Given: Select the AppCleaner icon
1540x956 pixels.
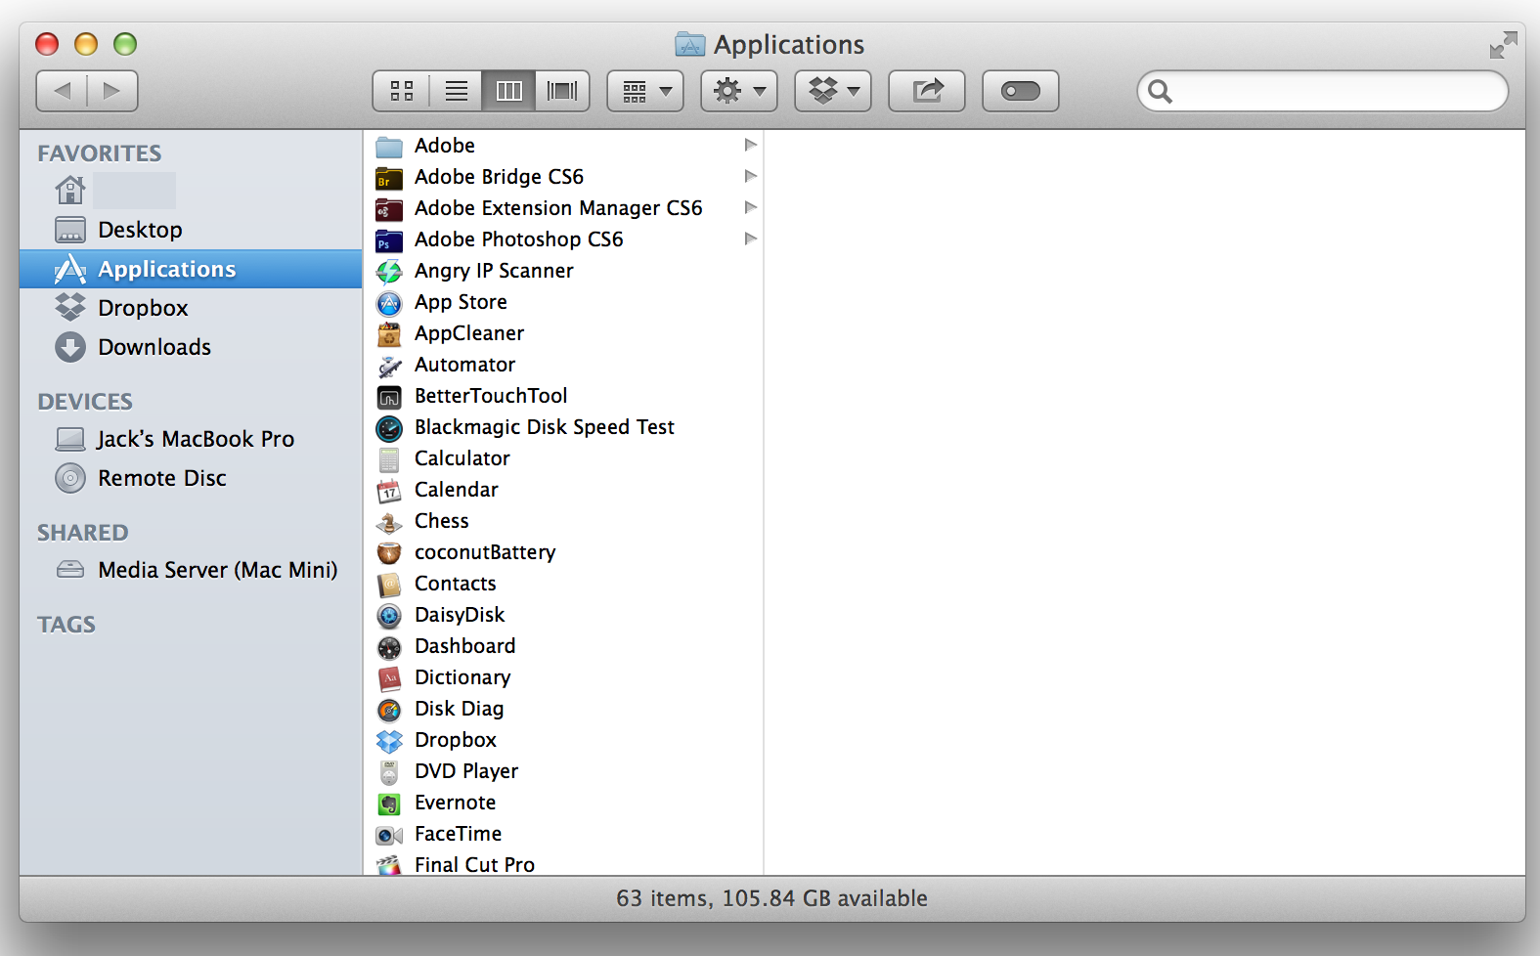Looking at the screenshot, I should pyautogui.click(x=389, y=334).
